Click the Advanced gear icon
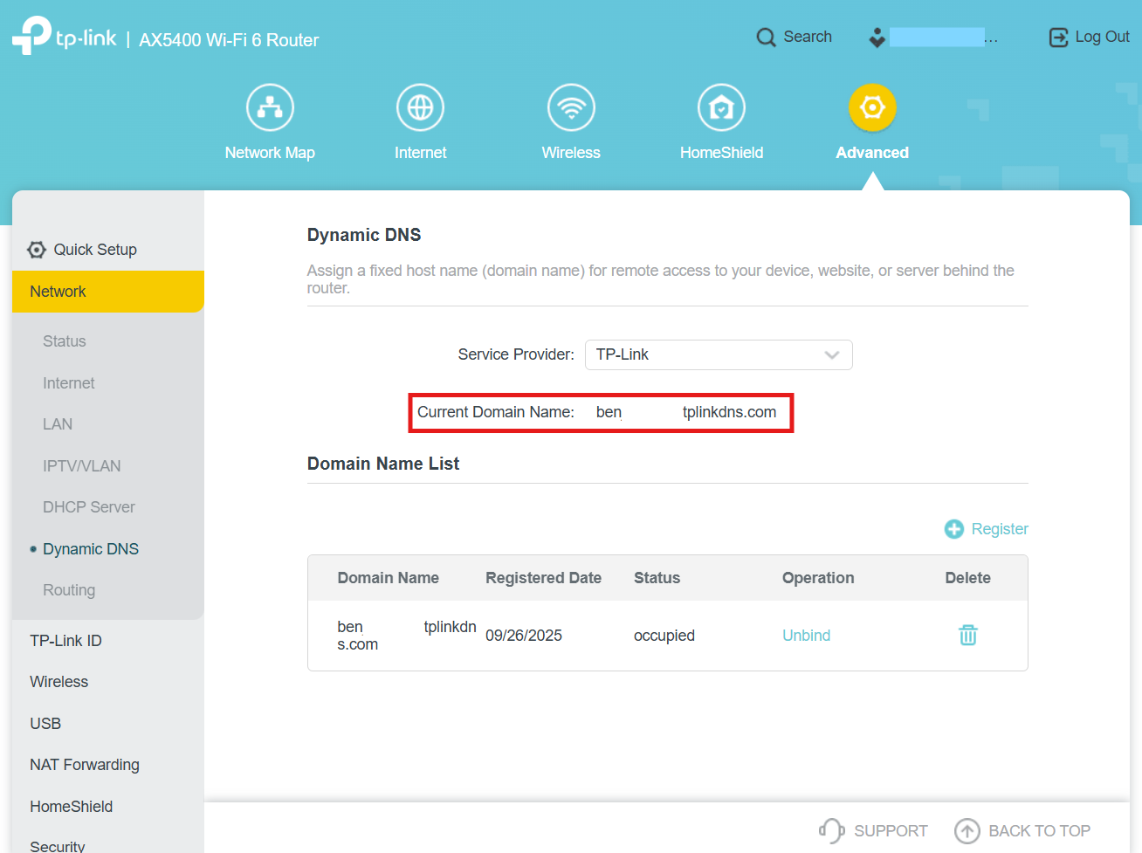1142x853 pixels. [x=872, y=107]
